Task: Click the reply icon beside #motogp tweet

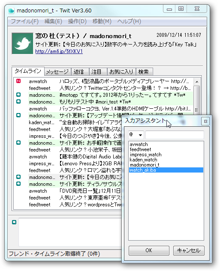Action: tap(18, 95)
